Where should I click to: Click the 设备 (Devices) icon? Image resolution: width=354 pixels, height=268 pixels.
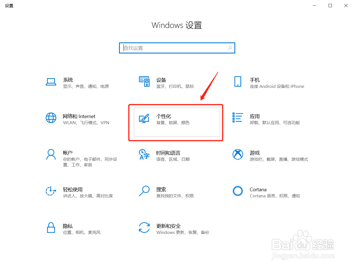point(144,82)
